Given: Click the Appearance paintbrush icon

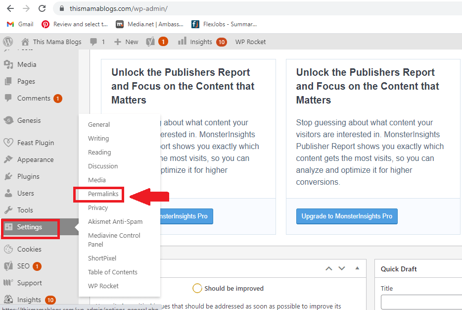Looking at the screenshot, I should pos(8,159).
